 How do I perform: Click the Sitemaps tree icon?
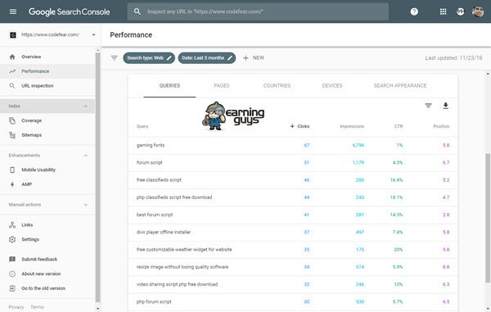point(12,135)
